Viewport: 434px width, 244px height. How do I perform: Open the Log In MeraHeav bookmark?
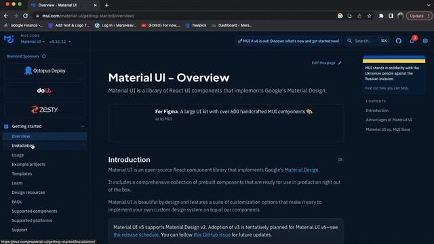coord(116,25)
